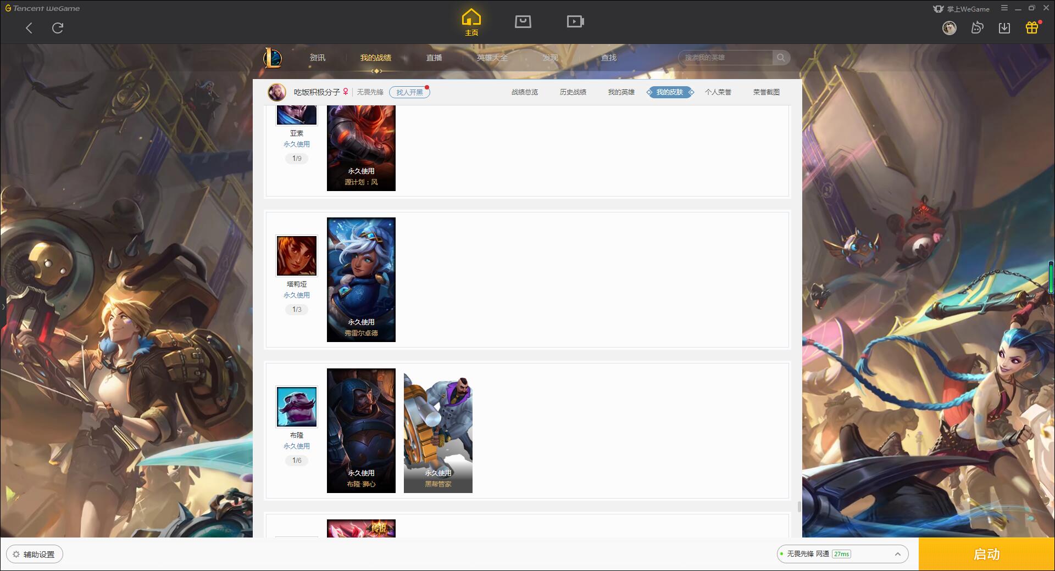This screenshot has width=1055, height=571.
Task: Switch to 发现 tab
Action: (x=551, y=58)
